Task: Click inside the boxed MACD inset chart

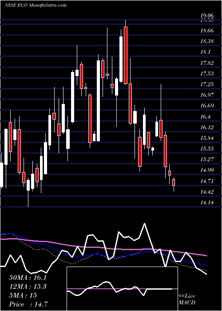Action: coord(122,289)
